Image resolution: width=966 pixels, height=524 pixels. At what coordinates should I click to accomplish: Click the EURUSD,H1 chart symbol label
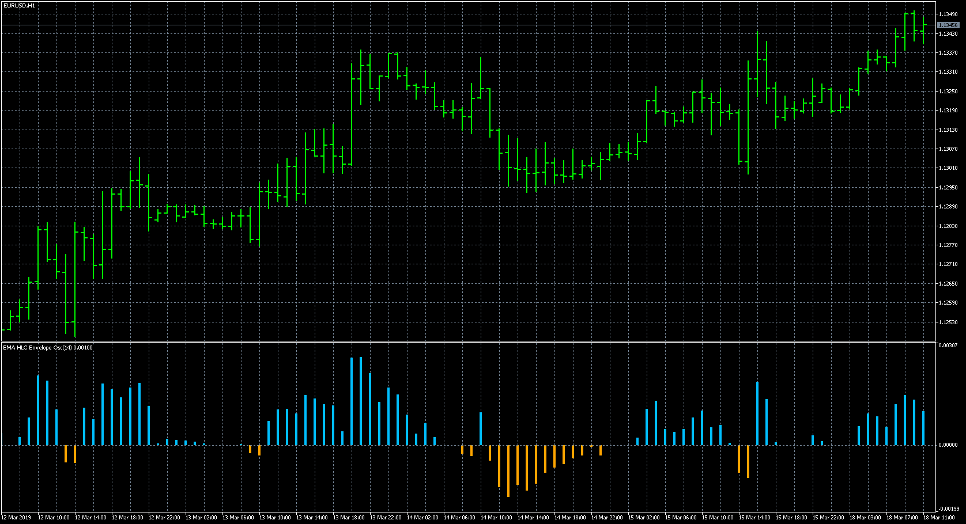click(19, 5)
